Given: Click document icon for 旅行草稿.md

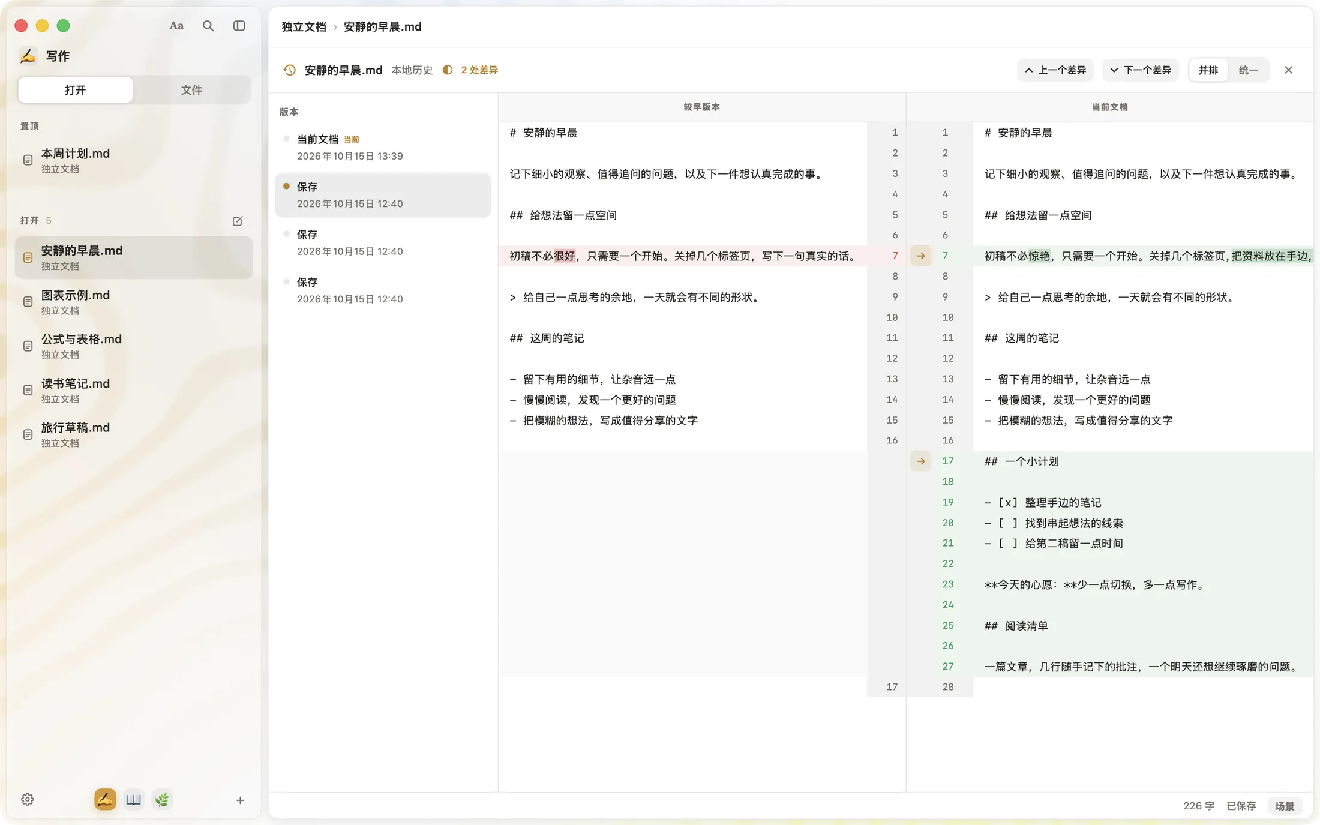Looking at the screenshot, I should (28, 434).
